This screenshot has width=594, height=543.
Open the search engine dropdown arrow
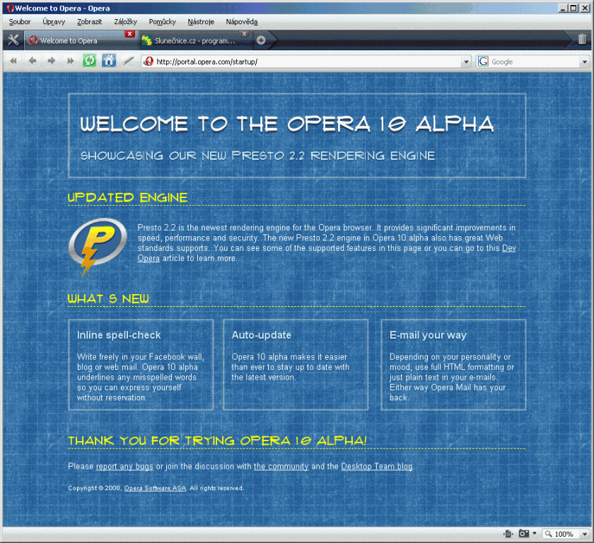[585, 62]
